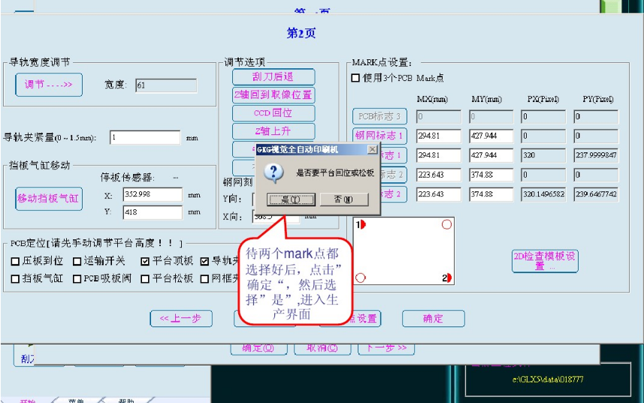The width and height of the screenshot is (644, 403).
Task: Check the 挡板气缸 checkbox
Action: pyautogui.click(x=15, y=279)
